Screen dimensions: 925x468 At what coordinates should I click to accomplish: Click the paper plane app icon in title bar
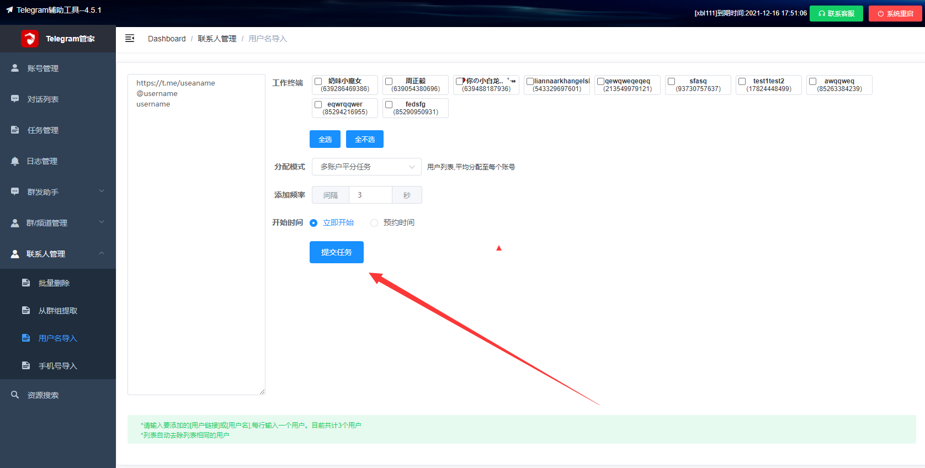(9, 10)
